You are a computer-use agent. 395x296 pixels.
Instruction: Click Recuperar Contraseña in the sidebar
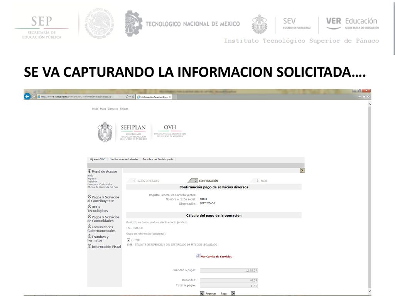click(100, 185)
